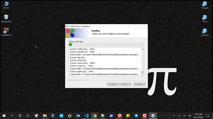Select the CodeBlocks desktop shortcut

pyautogui.click(x=6, y=32)
